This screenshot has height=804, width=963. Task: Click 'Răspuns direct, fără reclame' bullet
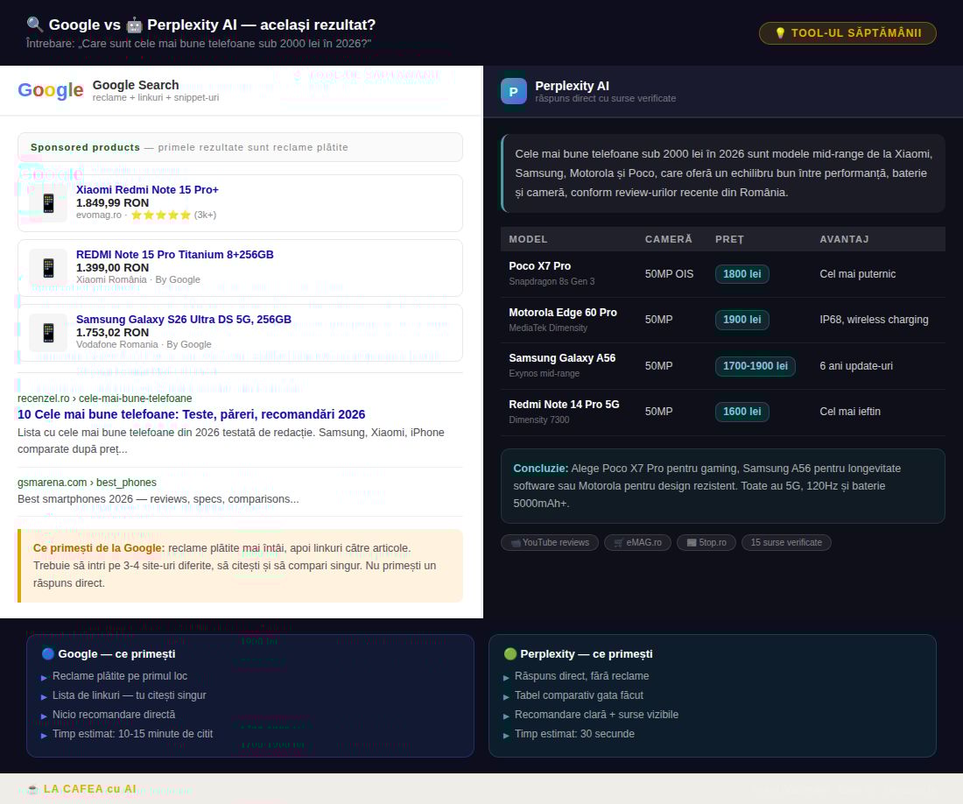(x=581, y=676)
